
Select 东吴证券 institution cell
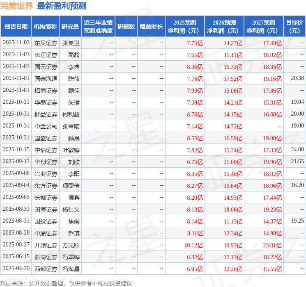click(46, 43)
